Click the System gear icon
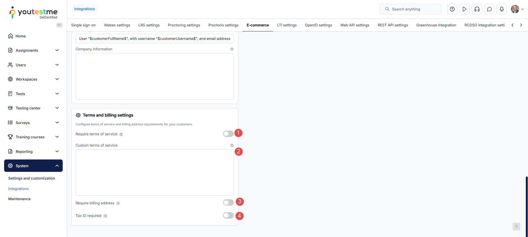The width and height of the screenshot is (528, 237). pyautogui.click(x=10, y=166)
